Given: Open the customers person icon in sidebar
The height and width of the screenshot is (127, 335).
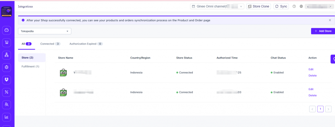Looking at the screenshot, I should [7, 104].
